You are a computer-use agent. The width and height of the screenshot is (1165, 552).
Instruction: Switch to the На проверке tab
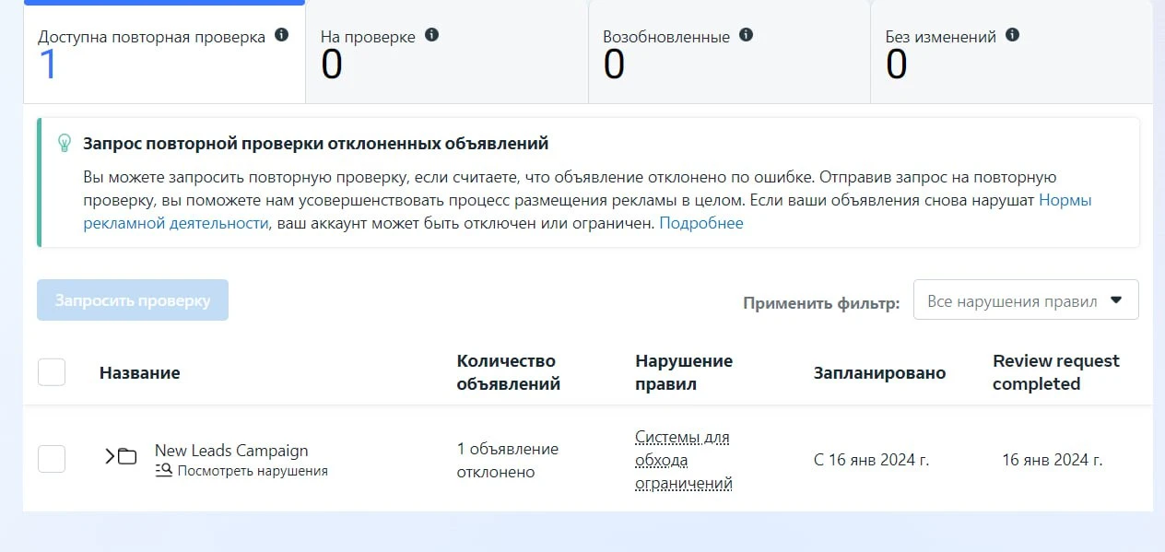[447, 52]
